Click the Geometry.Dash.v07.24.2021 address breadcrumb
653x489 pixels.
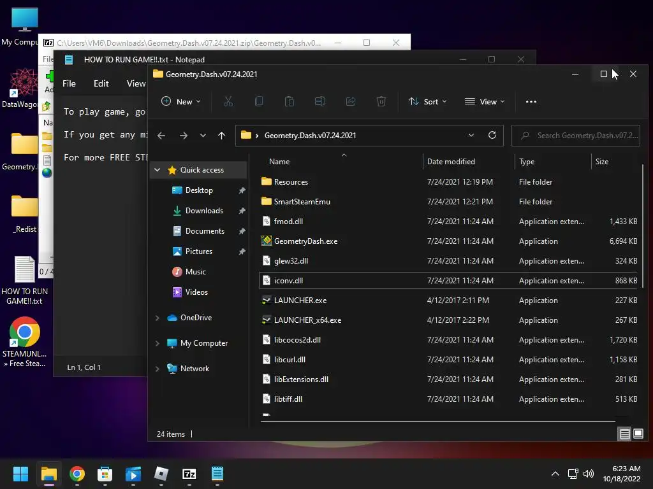tap(311, 136)
